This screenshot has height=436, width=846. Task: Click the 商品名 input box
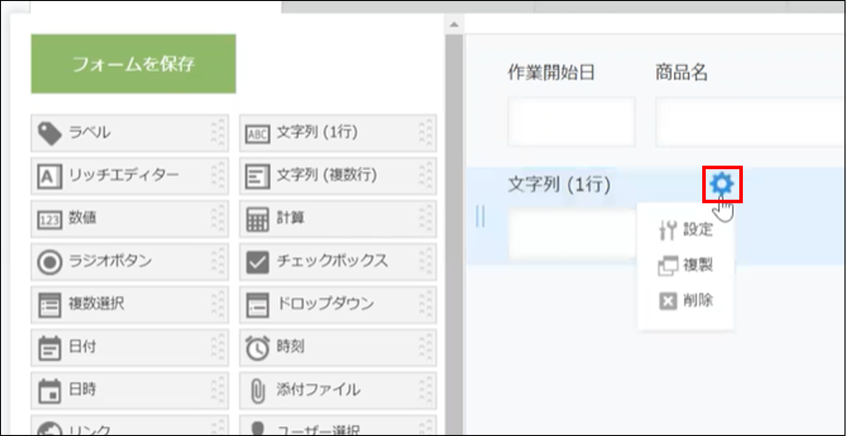tap(750, 122)
